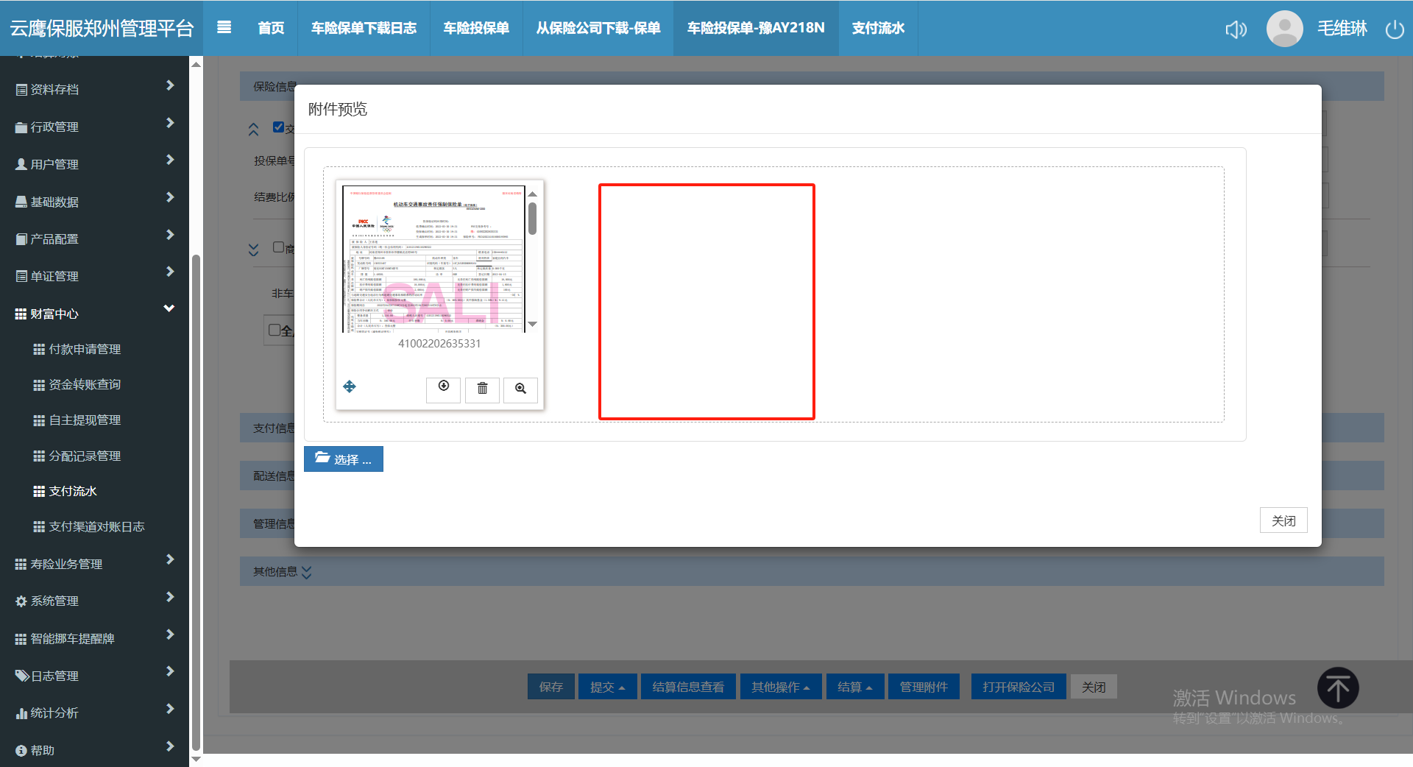Tick the checkbox labeled 全 in background form
1413x767 pixels.
point(274,331)
